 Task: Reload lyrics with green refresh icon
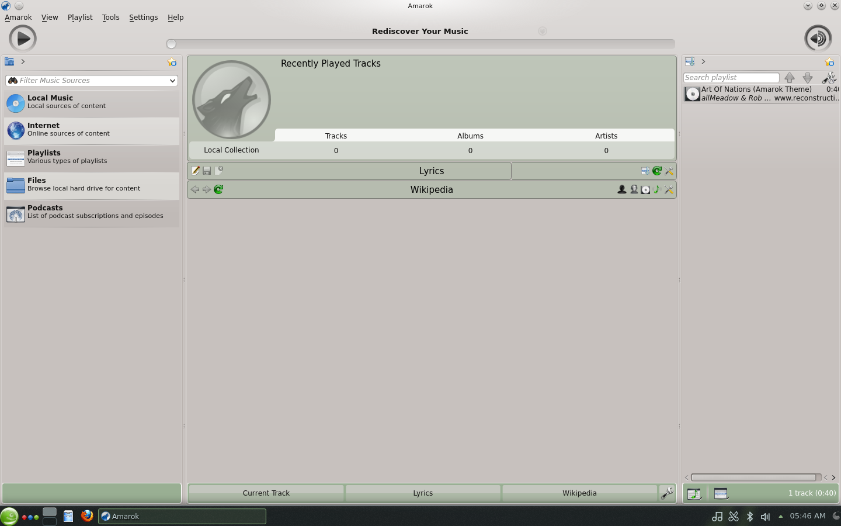657,171
